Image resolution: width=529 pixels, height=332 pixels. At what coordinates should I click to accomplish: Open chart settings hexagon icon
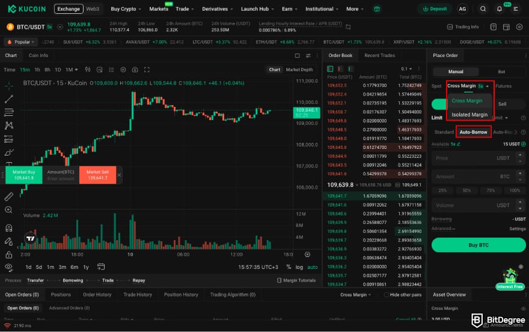pyautogui.click(x=123, y=70)
